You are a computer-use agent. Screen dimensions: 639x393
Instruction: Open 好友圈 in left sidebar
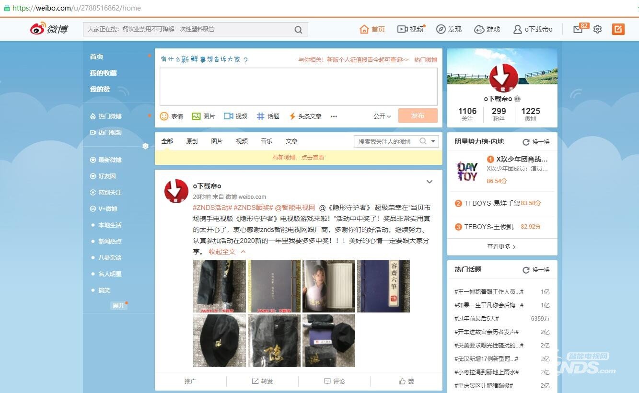point(103,176)
